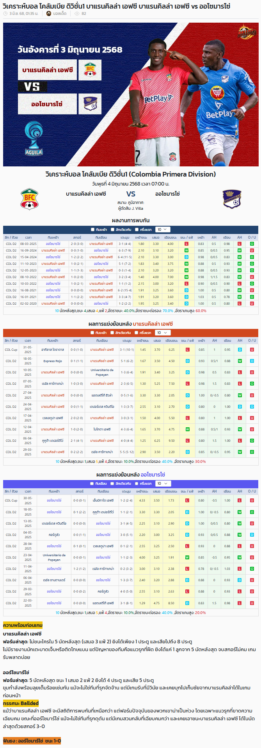Screen dimensions: 261x748
Task: Click the O/U badge in the 02-02-2020 row
Action: (x=252, y=303)
